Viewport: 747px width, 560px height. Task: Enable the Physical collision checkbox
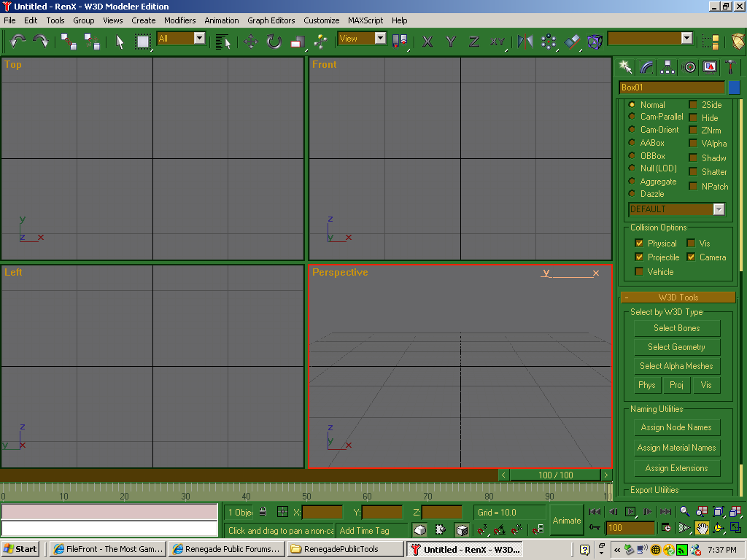[x=639, y=243]
